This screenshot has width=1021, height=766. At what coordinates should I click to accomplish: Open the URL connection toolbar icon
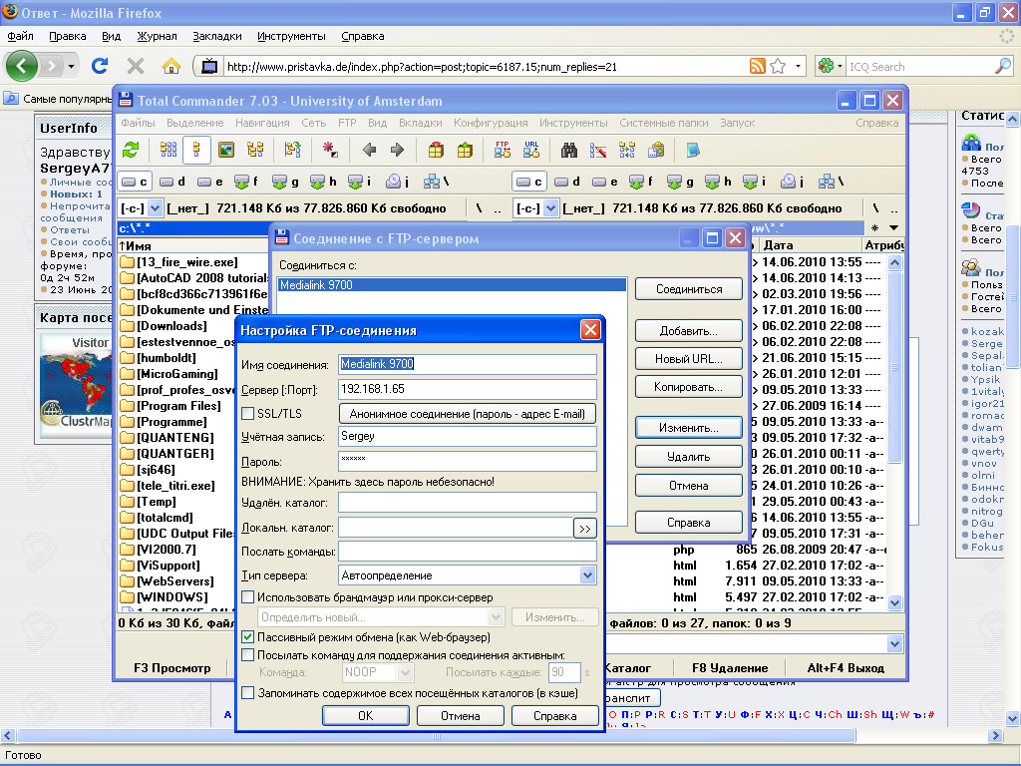click(x=531, y=151)
